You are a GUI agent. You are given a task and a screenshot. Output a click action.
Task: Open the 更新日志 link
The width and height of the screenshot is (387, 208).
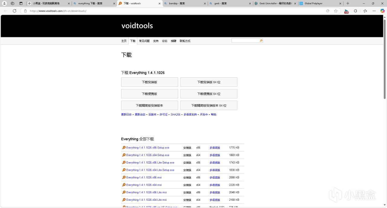tap(126, 115)
